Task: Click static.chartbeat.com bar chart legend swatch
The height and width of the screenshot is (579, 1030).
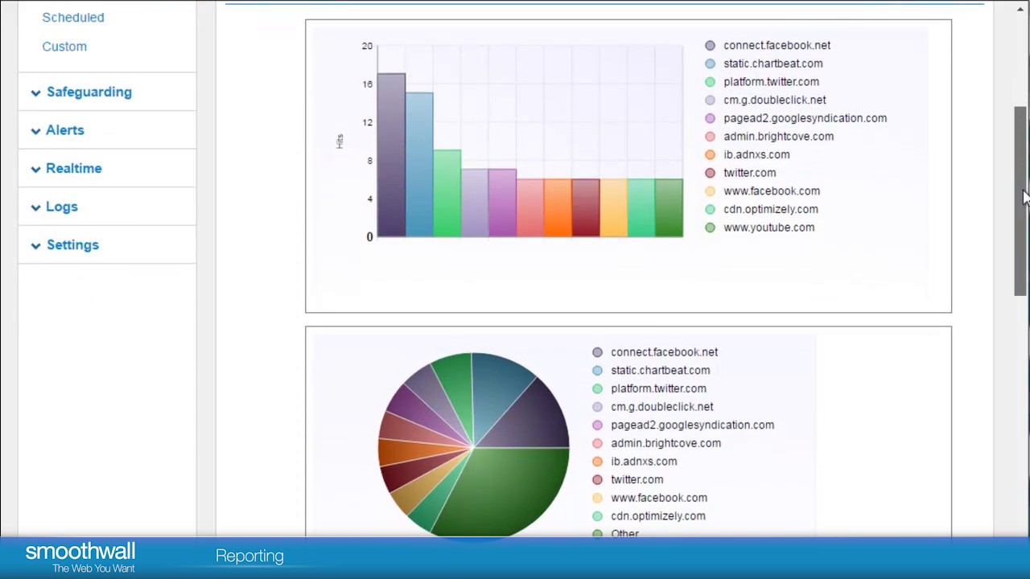Action: tap(710, 64)
